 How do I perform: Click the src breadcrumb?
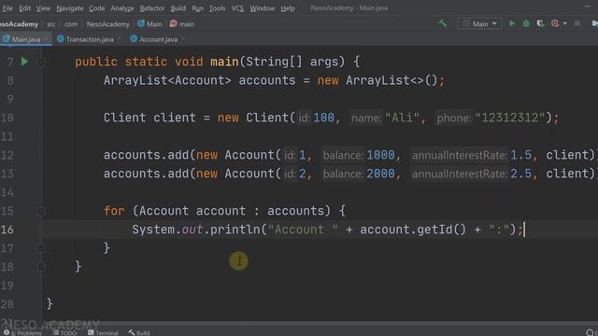pos(51,24)
